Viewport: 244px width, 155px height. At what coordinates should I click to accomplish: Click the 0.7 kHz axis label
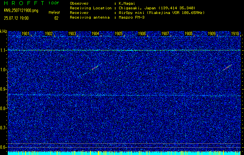point(3,128)
